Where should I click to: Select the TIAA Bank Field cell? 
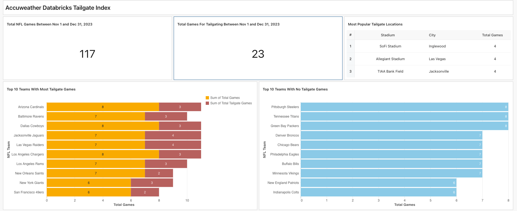point(390,71)
